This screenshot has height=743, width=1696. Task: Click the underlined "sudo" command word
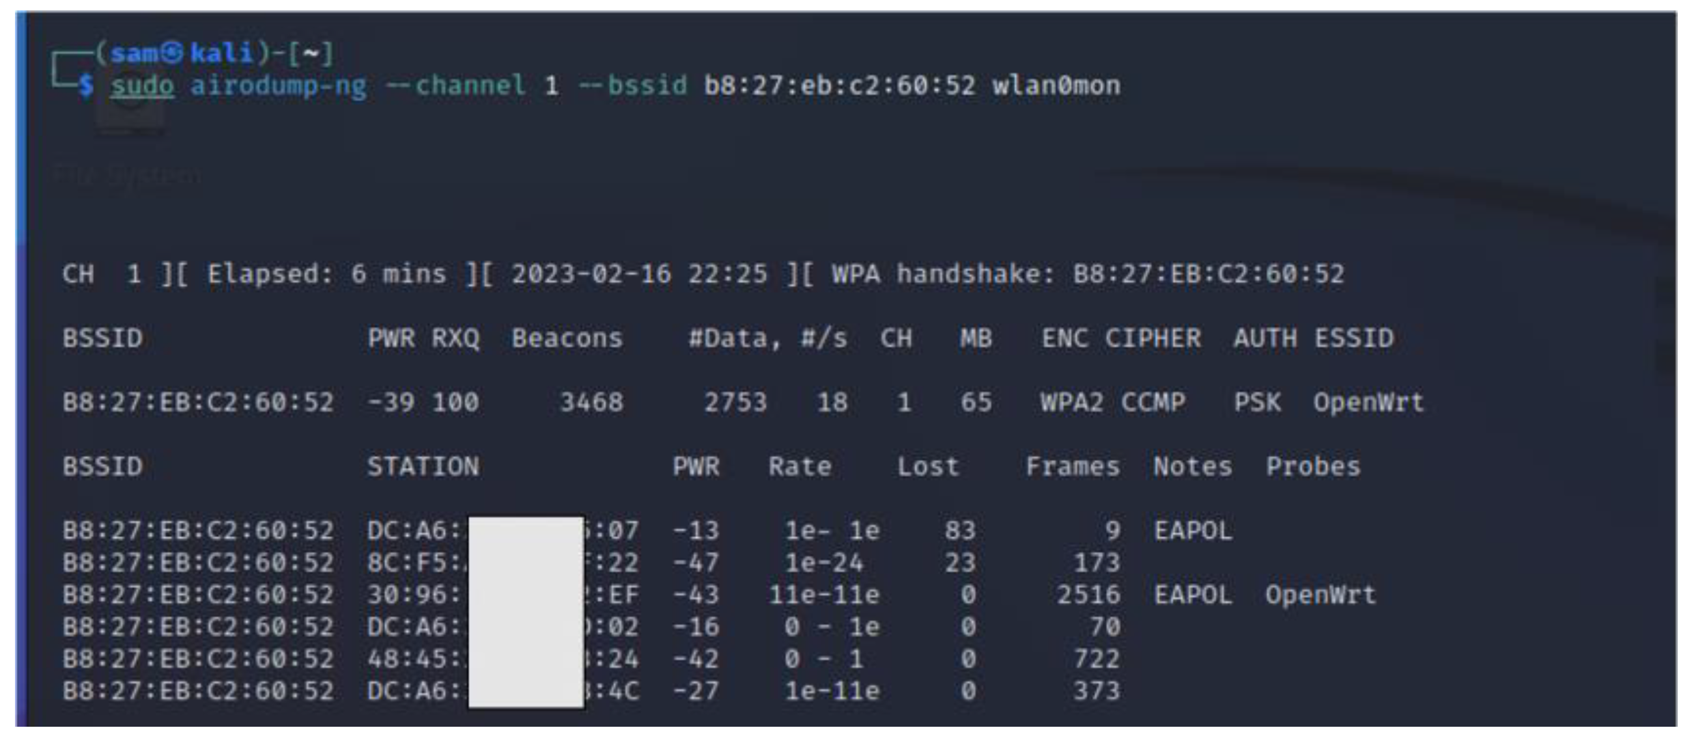coord(141,86)
